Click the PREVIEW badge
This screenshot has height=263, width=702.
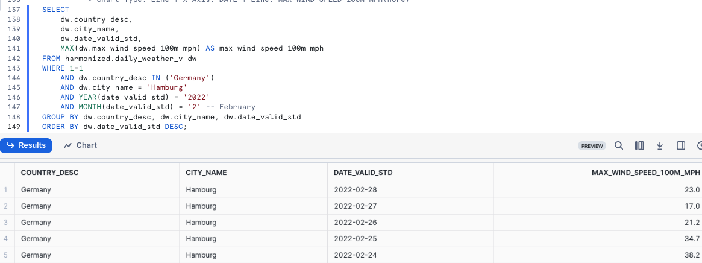coord(592,146)
